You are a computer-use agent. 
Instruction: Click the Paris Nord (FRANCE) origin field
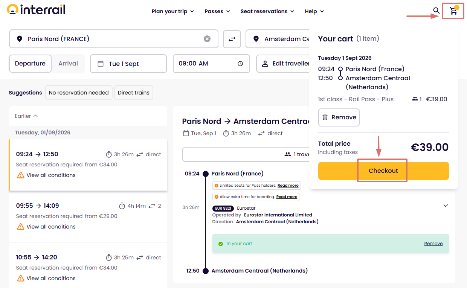click(x=113, y=39)
